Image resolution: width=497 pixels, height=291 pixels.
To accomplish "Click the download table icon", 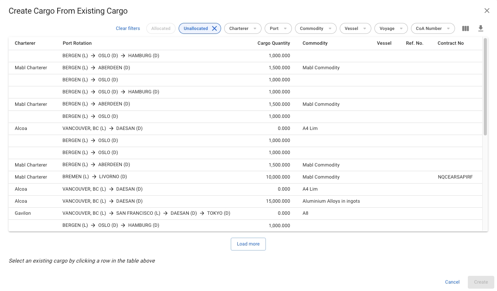I will coord(481,28).
